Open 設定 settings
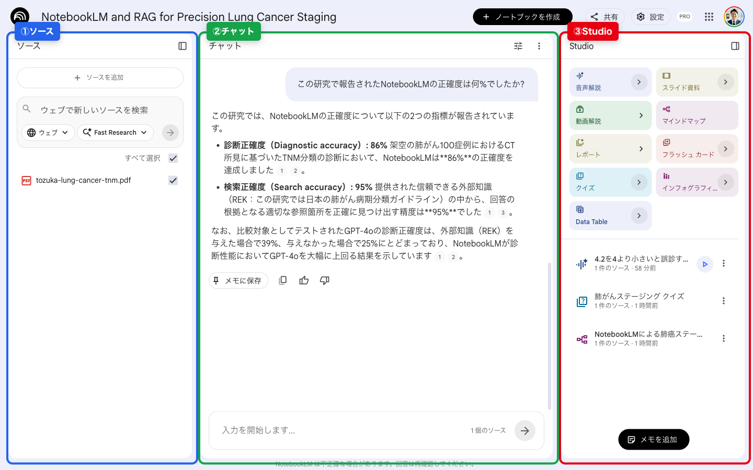 coord(651,17)
